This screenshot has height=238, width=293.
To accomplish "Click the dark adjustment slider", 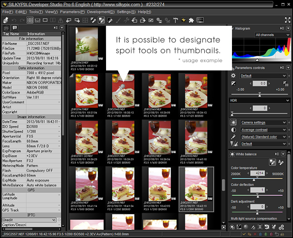I will click(x=257, y=212).
